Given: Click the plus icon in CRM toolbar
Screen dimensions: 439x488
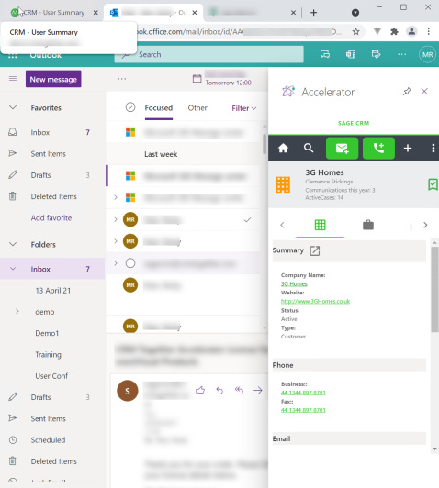Looking at the screenshot, I should [x=408, y=149].
